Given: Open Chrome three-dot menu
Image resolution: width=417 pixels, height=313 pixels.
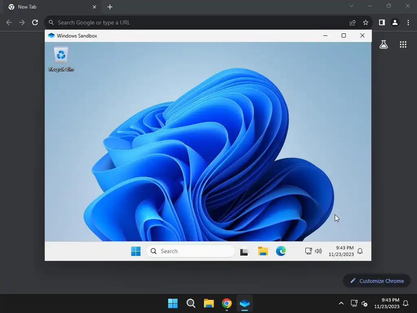Looking at the screenshot, I should (408, 22).
